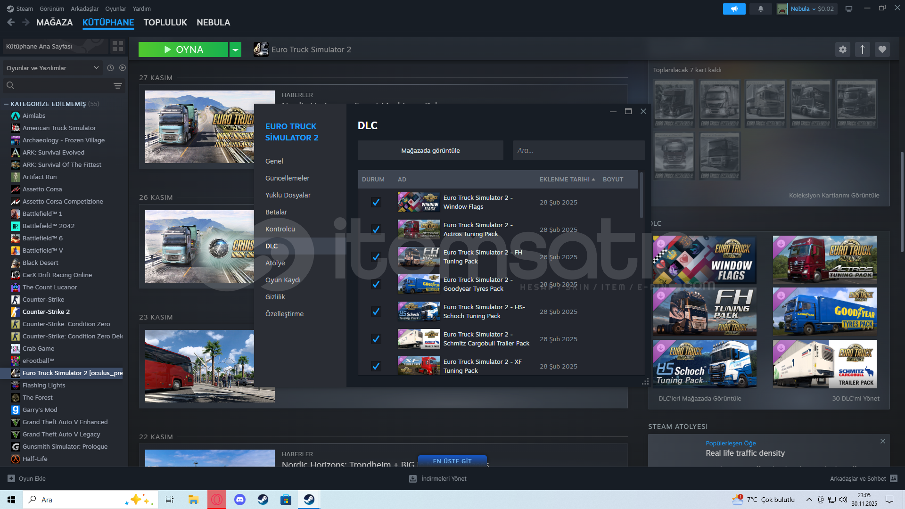Image resolution: width=905 pixels, height=509 pixels.
Task: Open Oyunlar ve Yazılımlar dropdown
Action: (x=52, y=68)
